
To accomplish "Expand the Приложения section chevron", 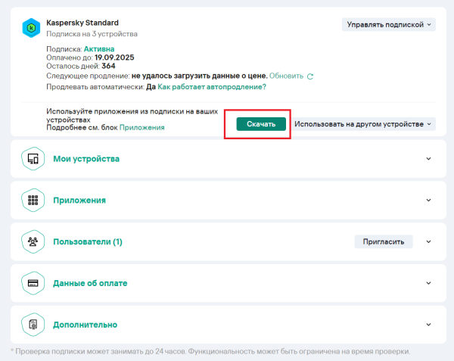I will (x=428, y=201).
